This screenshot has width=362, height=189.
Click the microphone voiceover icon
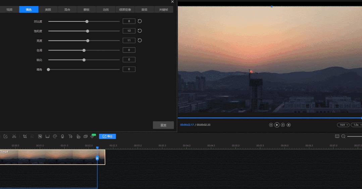[62, 136]
